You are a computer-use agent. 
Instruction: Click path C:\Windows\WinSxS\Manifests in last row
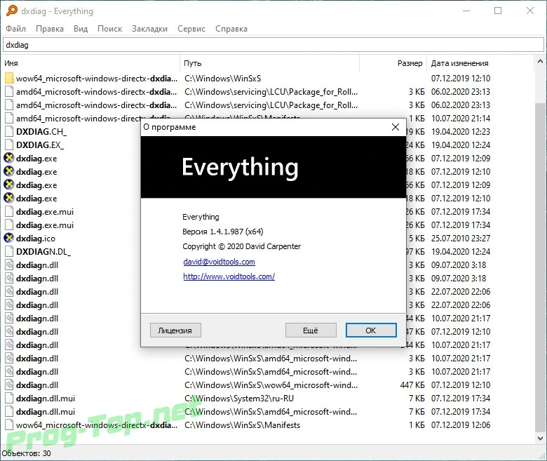[x=242, y=425]
